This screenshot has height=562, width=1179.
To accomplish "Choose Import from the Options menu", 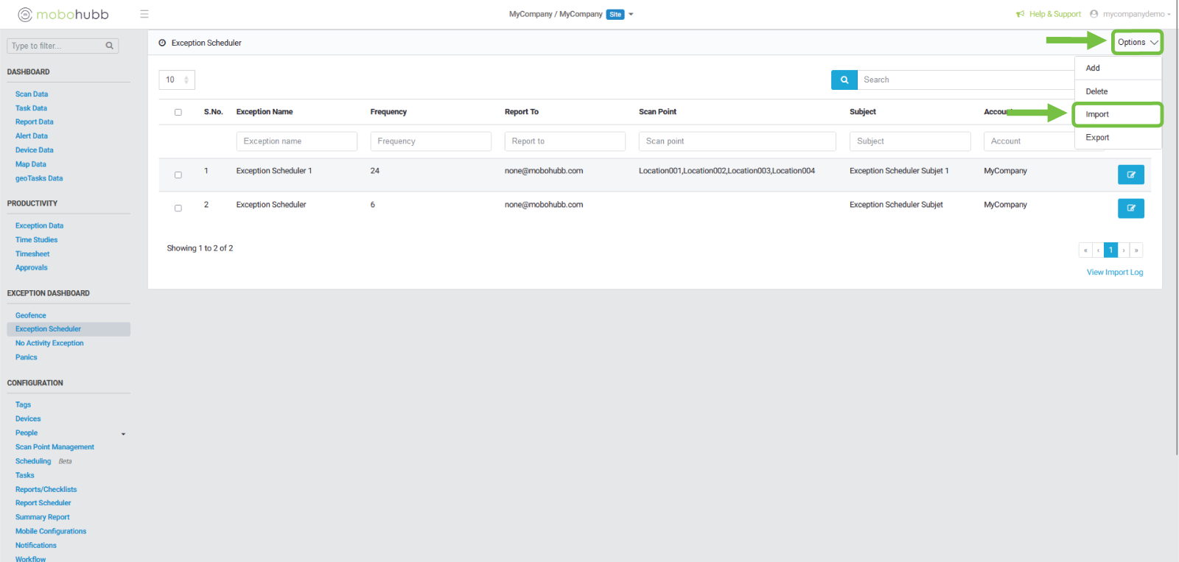I will [x=1097, y=114].
